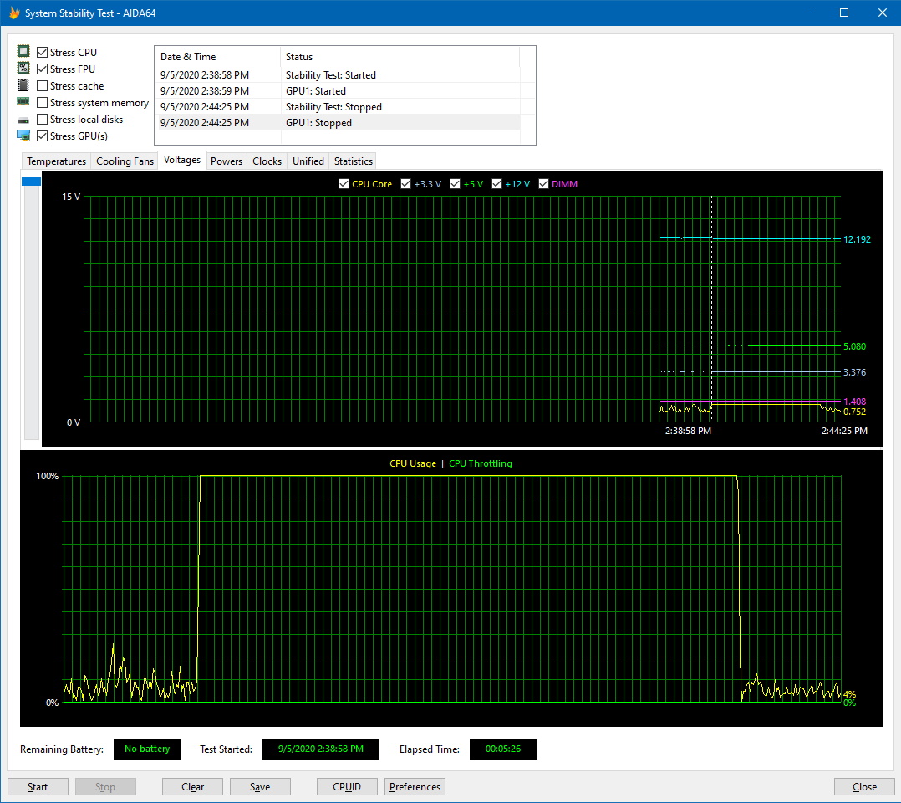Hide the +12 V line in graph
The image size is (901, 803).
pos(497,184)
